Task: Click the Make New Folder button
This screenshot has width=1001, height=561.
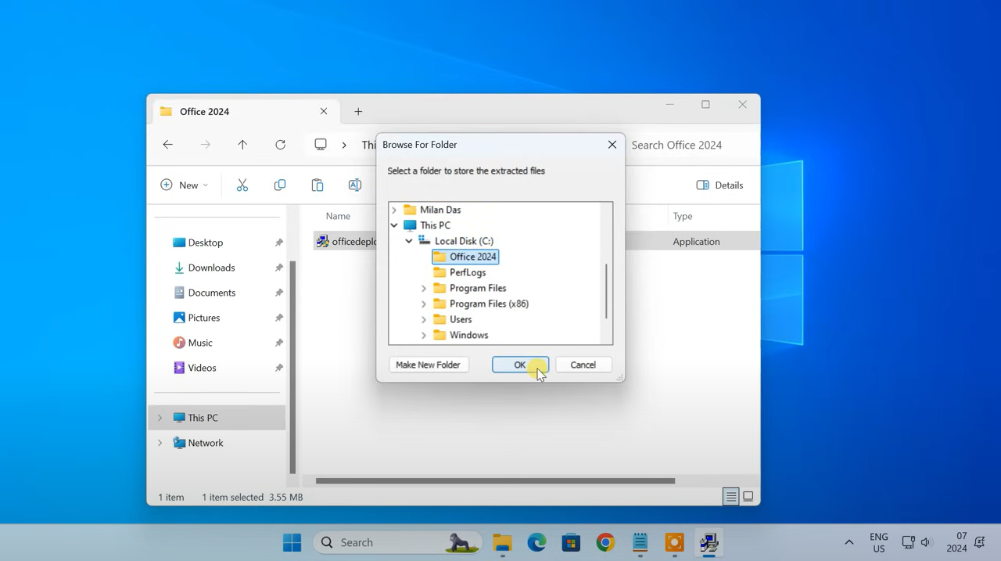Action: click(x=428, y=365)
